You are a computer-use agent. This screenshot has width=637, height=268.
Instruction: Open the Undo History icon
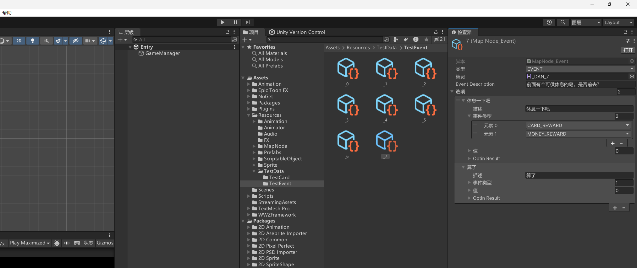coord(549,22)
